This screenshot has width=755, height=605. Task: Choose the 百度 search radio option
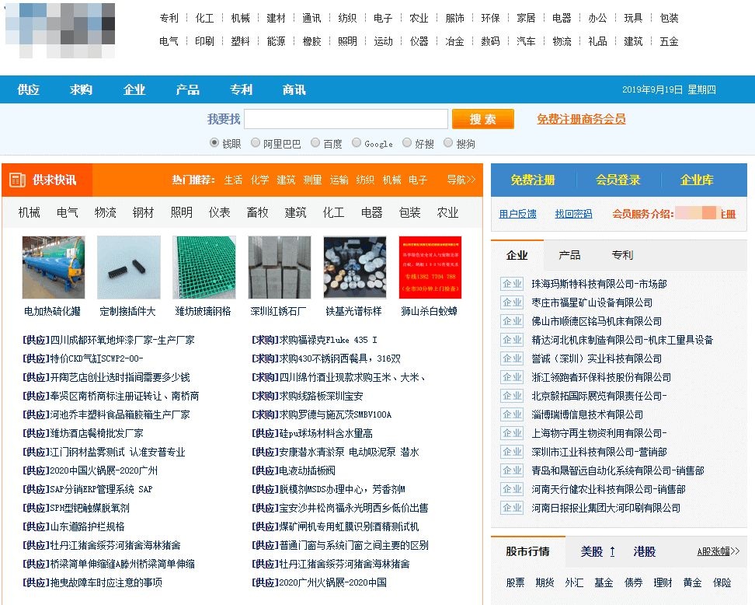coord(315,143)
